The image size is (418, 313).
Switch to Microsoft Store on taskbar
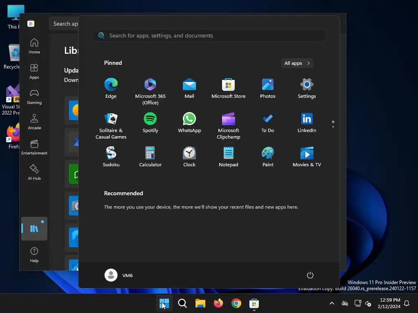[x=254, y=303]
